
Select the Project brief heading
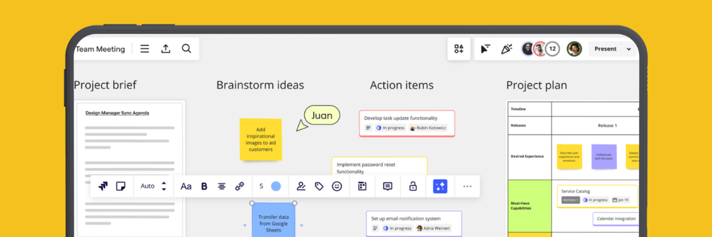[x=105, y=85]
